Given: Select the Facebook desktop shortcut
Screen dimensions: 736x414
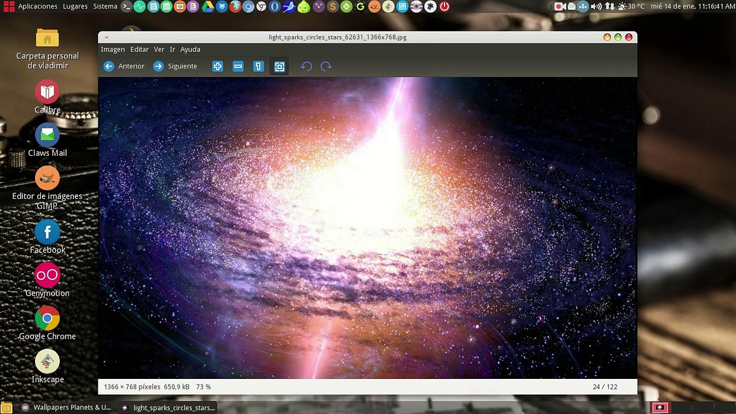Looking at the screenshot, I should click(47, 237).
